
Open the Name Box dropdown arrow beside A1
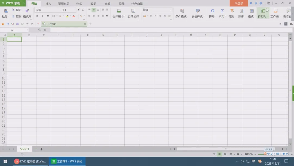[28, 30]
